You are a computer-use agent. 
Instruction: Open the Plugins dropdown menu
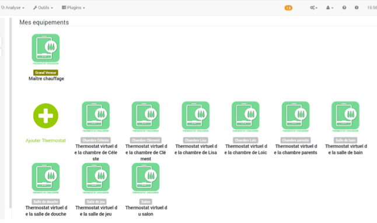74,8
